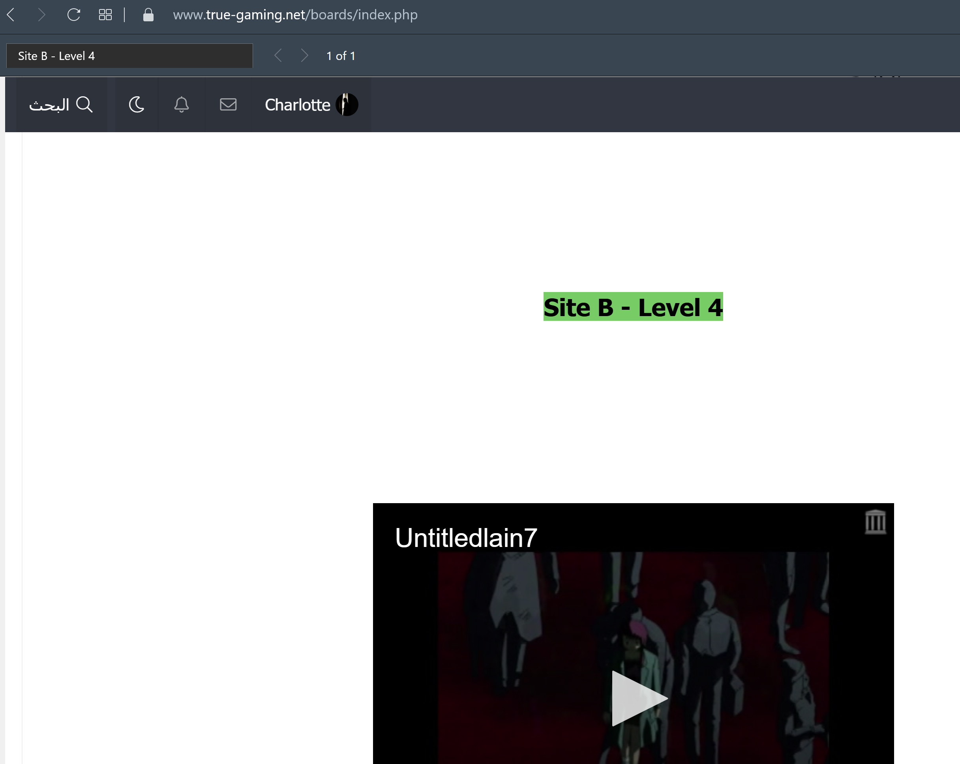The width and height of the screenshot is (960, 764).
Task: Open the notifications bell
Action: (x=181, y=105)
